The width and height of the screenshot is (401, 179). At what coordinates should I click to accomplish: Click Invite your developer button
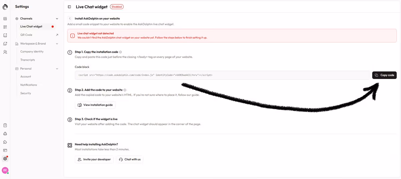[94, 159]
